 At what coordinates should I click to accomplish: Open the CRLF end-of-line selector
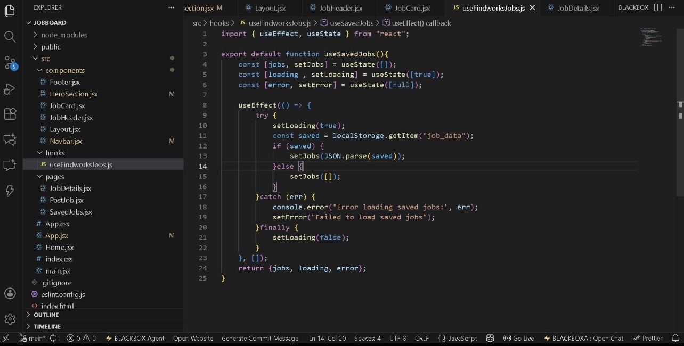(422, 338)
